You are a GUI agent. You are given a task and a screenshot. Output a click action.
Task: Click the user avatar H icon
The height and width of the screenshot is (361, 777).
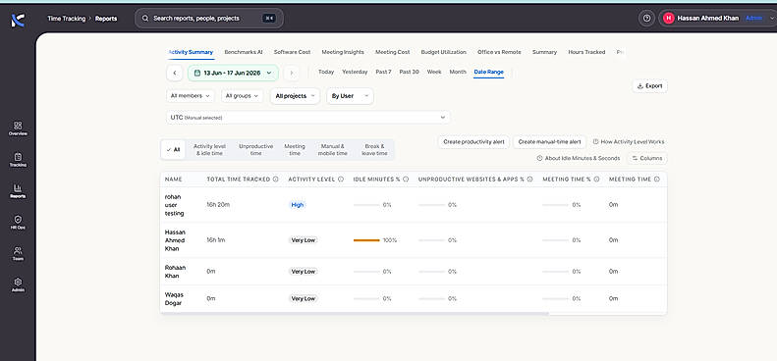(669, 19)
